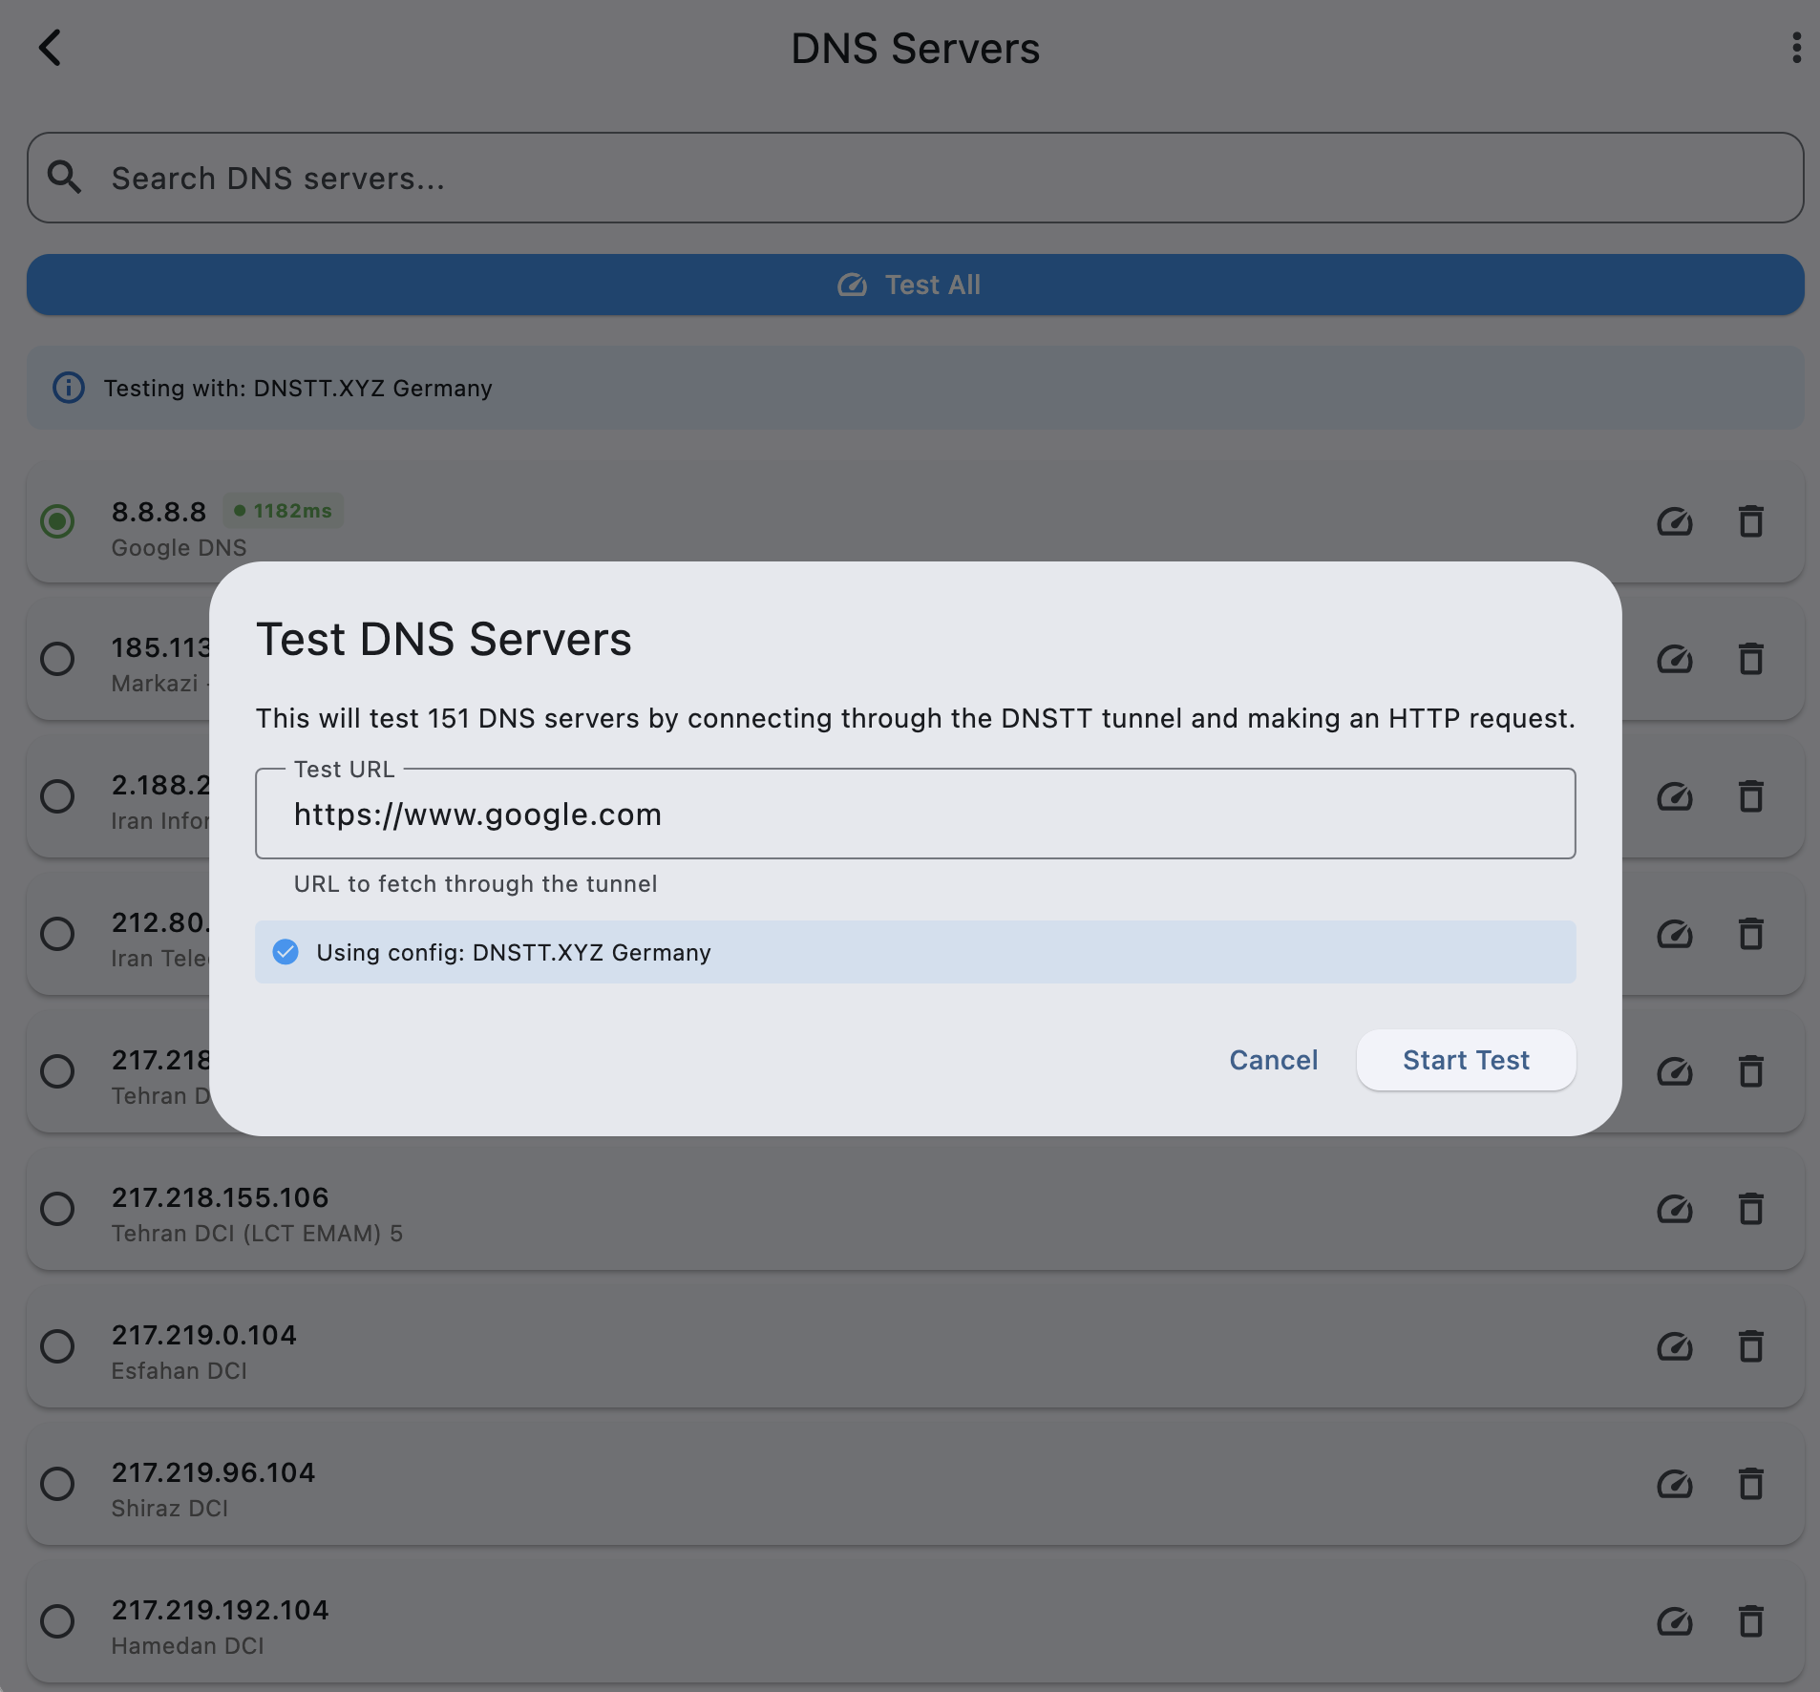
Task: Click the Test URL input field
Action: click(915, 814)
